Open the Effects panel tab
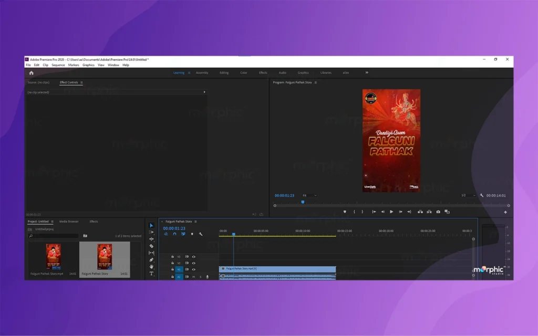This screenshot has width=538, height=336. [x=94, y=222]
